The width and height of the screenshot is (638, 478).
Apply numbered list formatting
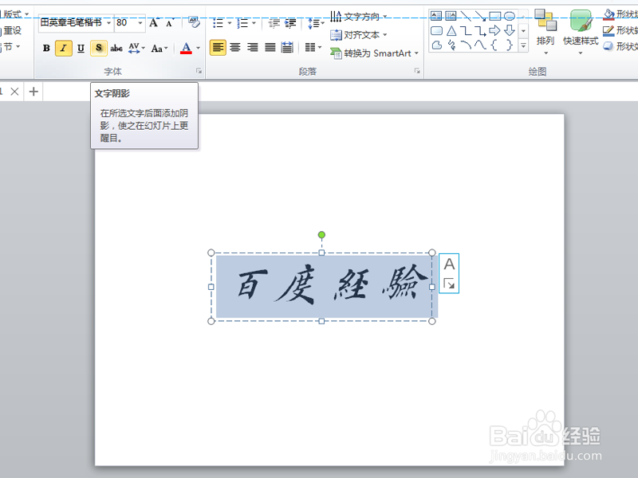(242, 23)
